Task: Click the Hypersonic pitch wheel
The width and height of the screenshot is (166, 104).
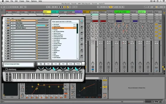Action: [7, 77]
